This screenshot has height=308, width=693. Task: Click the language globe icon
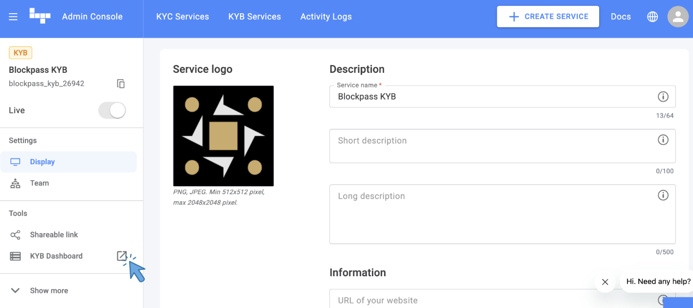[x=652, y=17]
